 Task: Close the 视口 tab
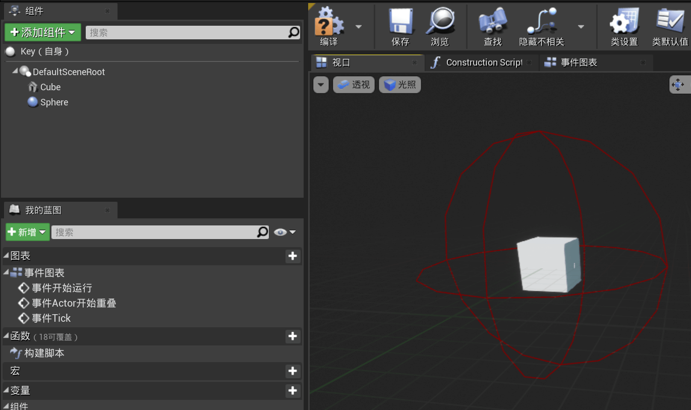pos(415,63)
